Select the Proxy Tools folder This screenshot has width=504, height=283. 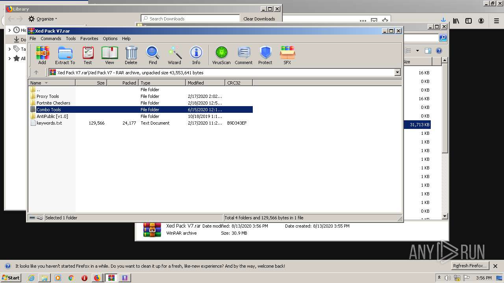click(x=48, y=96)
